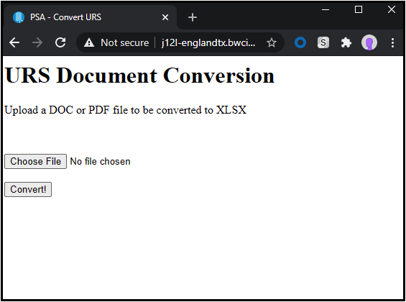The height and width of the screenshot is (302, 406).
Task: Click the Choose File button
Action: coord(35,161)
